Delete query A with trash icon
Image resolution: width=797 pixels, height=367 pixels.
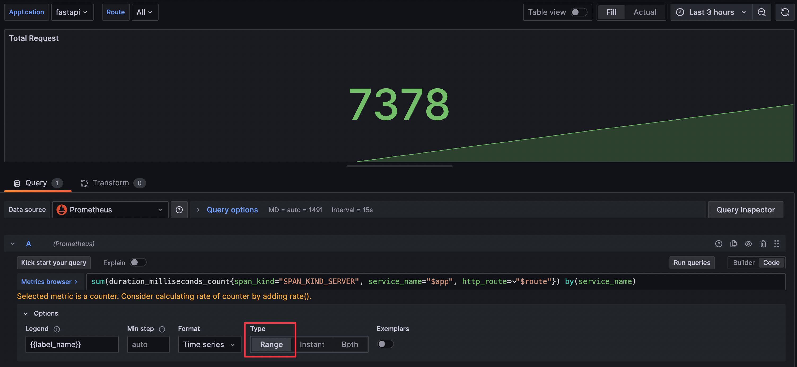click(763, 243)
